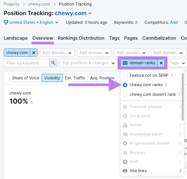Go to the Landscape tab

[x=16, y=38]
